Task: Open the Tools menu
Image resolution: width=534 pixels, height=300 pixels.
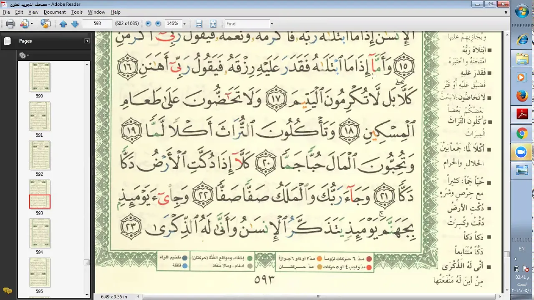Action: pos(77,12)
